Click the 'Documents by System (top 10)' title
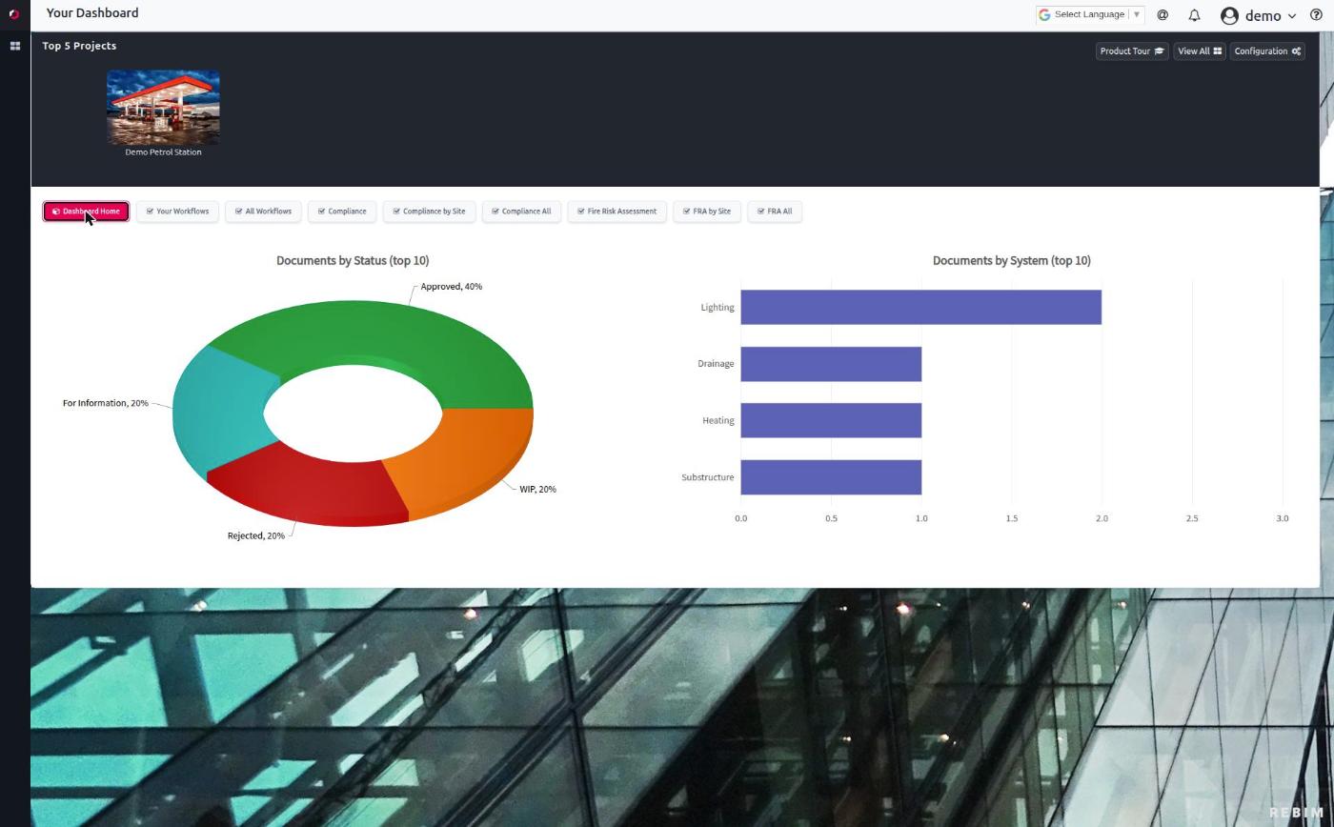 tap(1012, 261)
